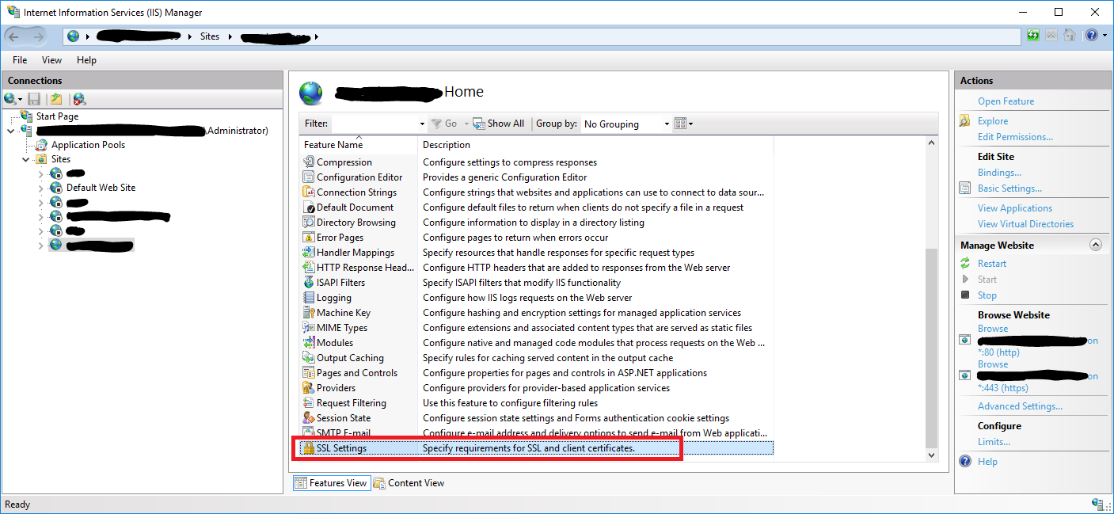Click View Virtual Directories link
The height and width of the screenshot is (514, 1114).
coord(1025,224)
